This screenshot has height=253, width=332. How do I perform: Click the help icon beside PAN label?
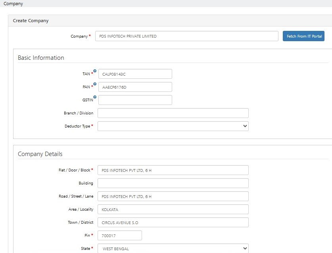tap(95, 84)
